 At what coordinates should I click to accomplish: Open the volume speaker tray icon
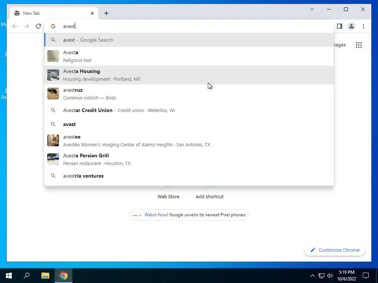330,276
